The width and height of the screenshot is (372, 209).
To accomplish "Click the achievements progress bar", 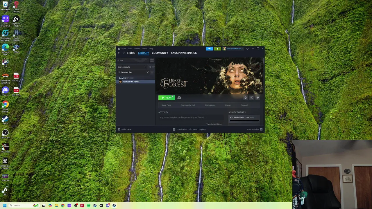I will click(244, 120).
